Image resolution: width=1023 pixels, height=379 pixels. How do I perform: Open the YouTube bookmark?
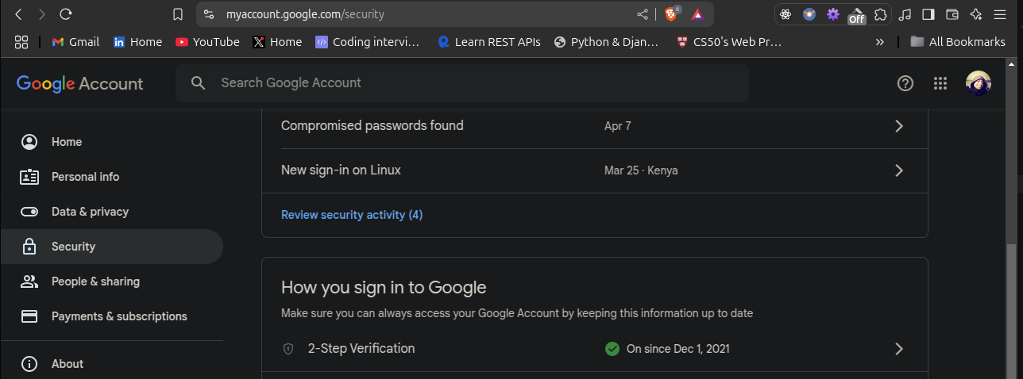coord(207,42)
